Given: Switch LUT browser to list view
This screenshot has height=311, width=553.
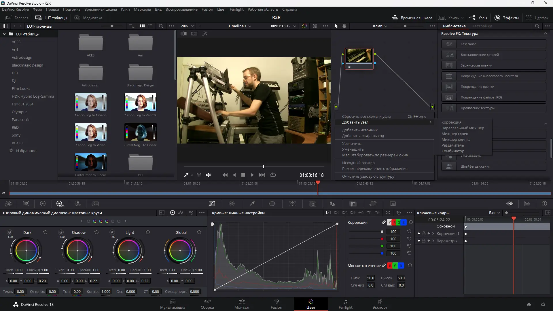Looking at the screenshot, I should [150, 26].
